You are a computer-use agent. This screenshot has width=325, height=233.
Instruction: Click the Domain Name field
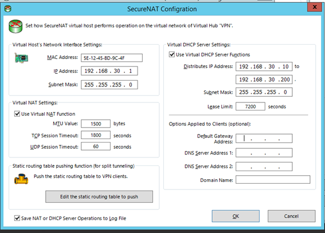pos(273,180)
